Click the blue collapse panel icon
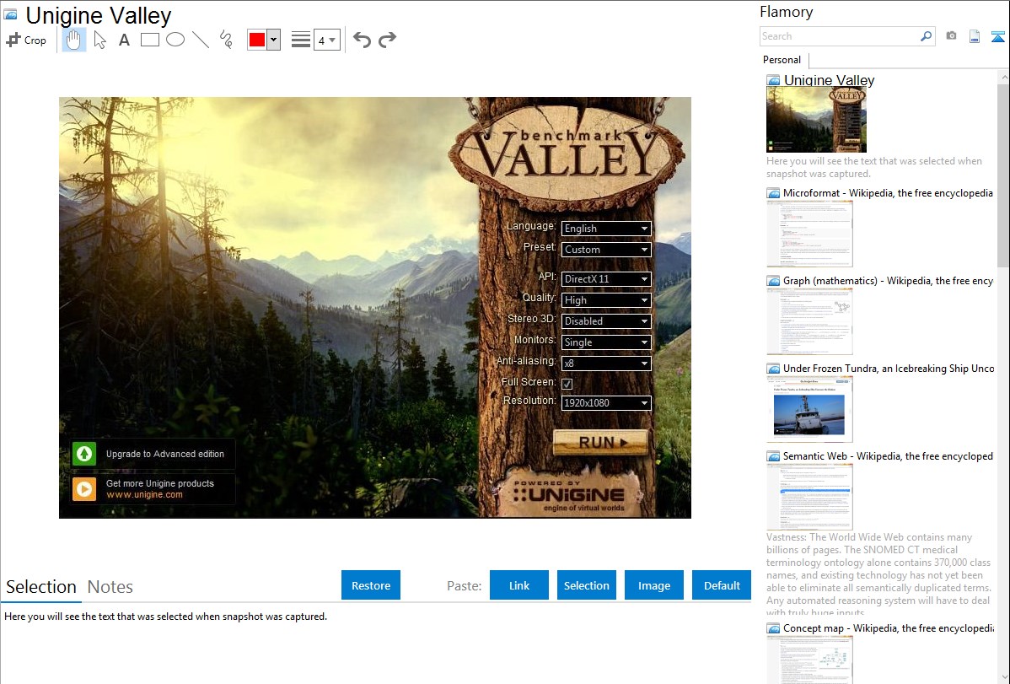The height and width of the screenshot is (684, 1010). (x=997, y=36)
